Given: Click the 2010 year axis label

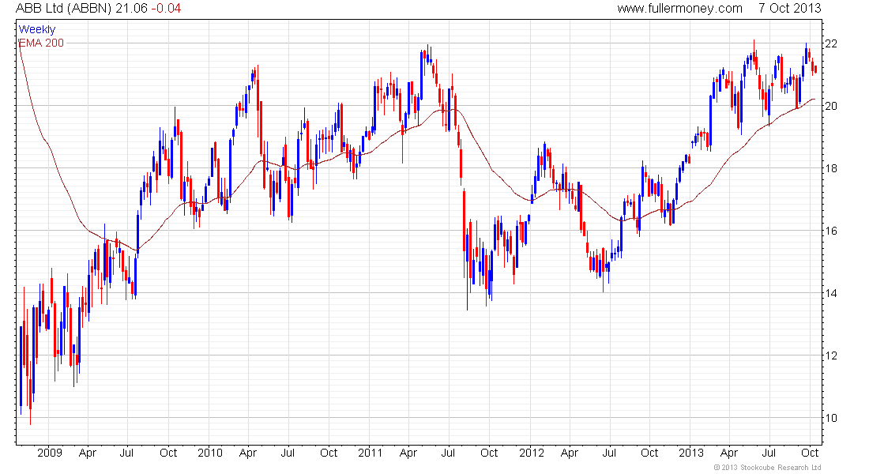Looking at the screenshot, I should pos(210,453).
